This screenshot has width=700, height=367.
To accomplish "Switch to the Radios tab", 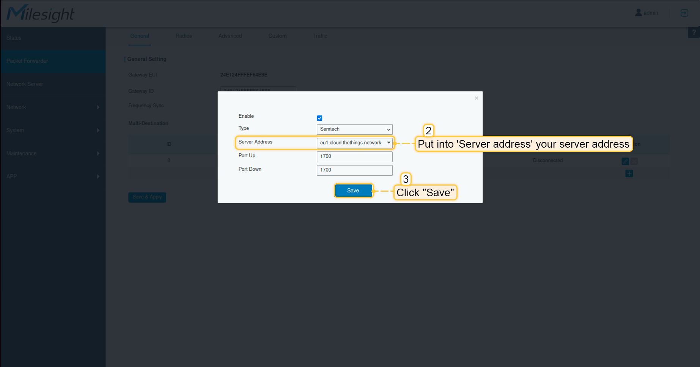I will pyautogui.click(x=184, y=36).
